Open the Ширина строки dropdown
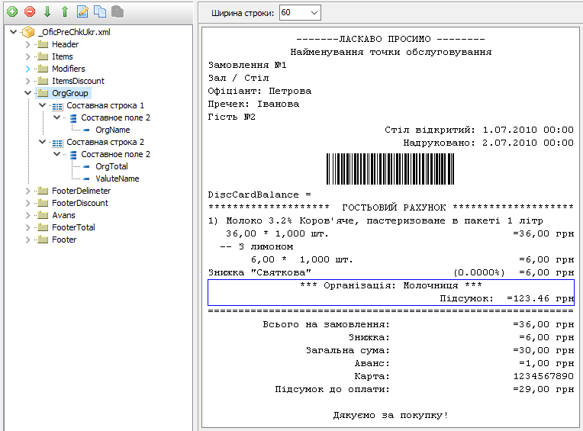583x431 pixels. pos(314,13)
